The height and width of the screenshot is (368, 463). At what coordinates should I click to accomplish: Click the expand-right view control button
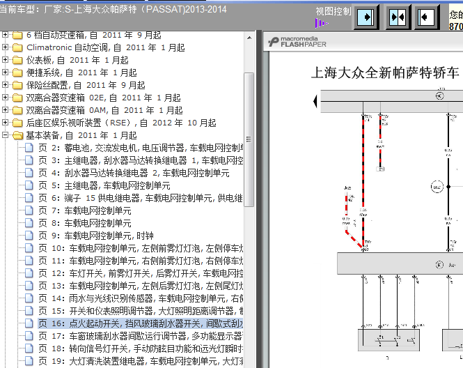tap(366, 17)
